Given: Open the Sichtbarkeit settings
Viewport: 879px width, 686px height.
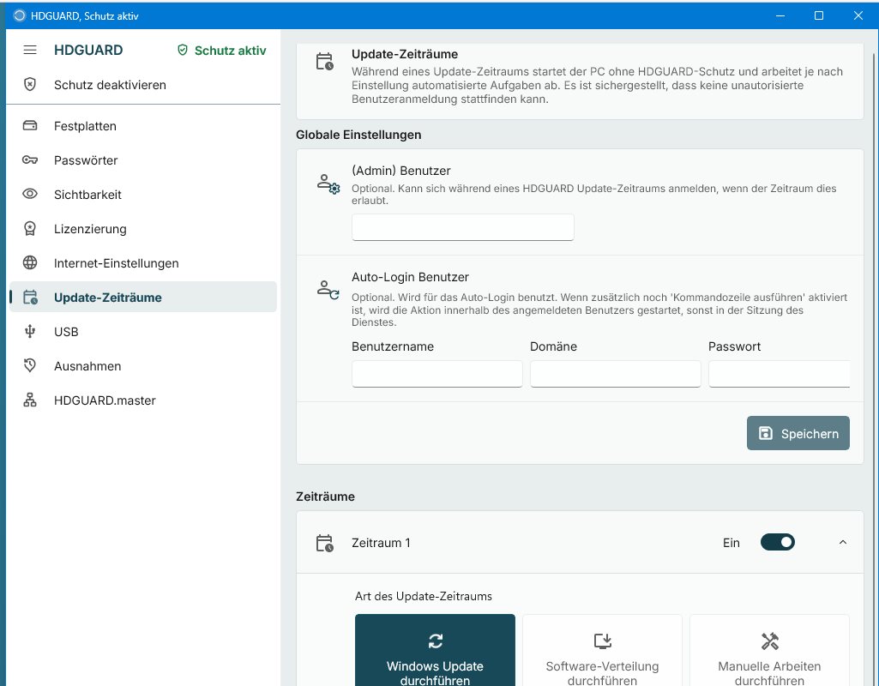Looking at the screenshot, I should click(143, 195).
